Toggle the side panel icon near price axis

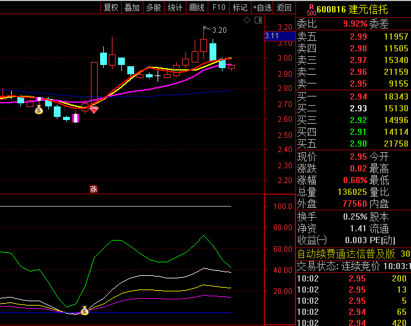pyautogui.click(x=257, y=21)
